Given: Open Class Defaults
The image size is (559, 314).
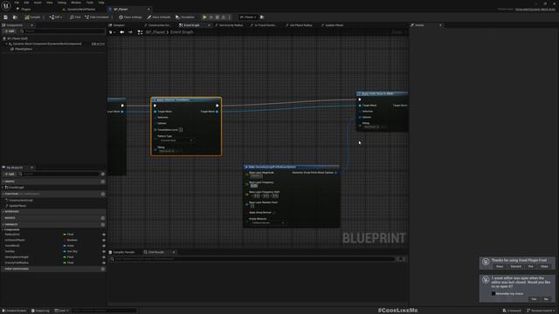Looking at the screenshot, I should coord(159,17).
